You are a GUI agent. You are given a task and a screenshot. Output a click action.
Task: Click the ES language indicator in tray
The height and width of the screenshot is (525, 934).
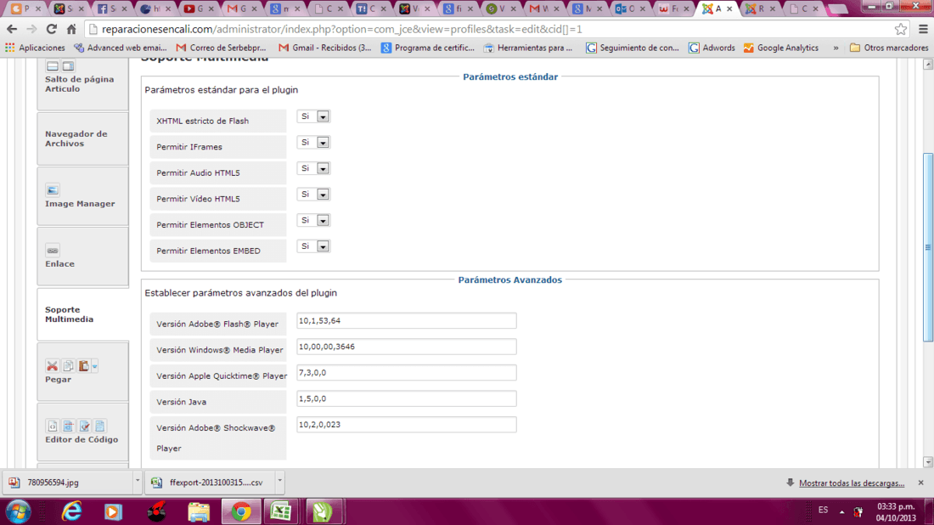pos(823,510)
